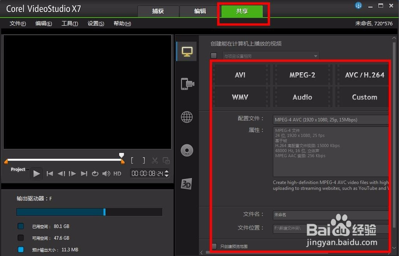Open the 编辑(E) menu in menu bar
This screenshot has height=256, width=399.
point(43,24)
